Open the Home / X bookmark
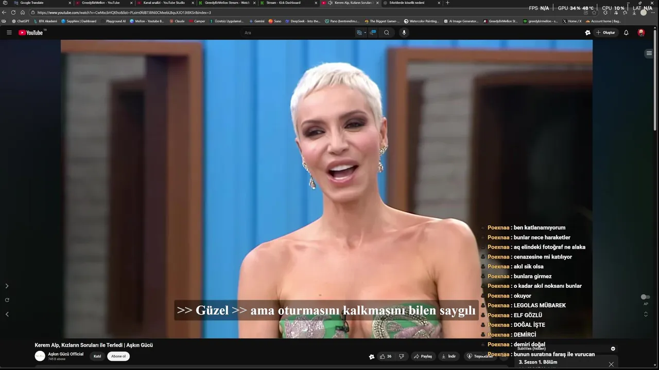Image resolution: width=659 pixels, height=370 pixels. (x=572, y=21)
